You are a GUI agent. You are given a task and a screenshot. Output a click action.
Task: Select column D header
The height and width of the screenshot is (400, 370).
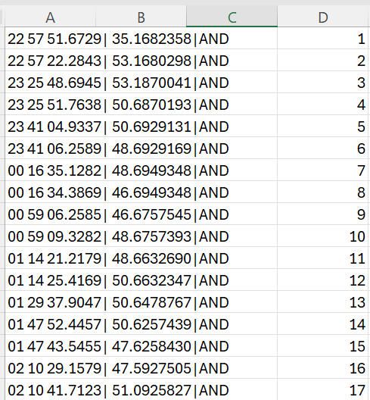[x=323, y=17]
